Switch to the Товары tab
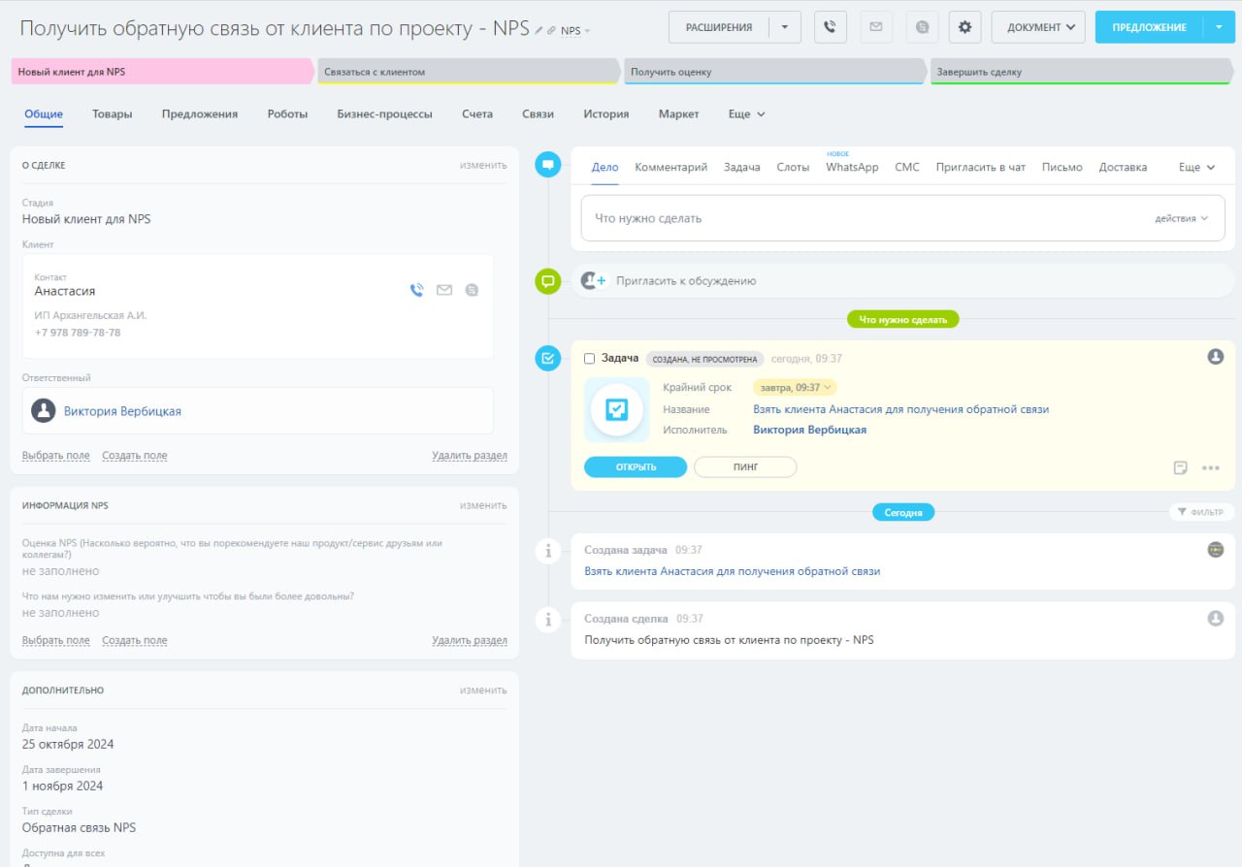 pos(113,114)
